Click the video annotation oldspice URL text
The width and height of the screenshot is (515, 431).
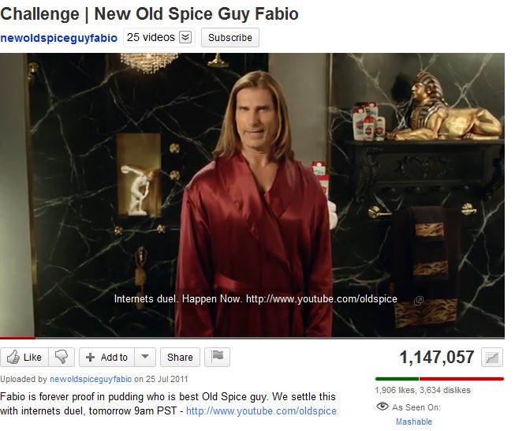pyautogui.click(x=322, y=299)
